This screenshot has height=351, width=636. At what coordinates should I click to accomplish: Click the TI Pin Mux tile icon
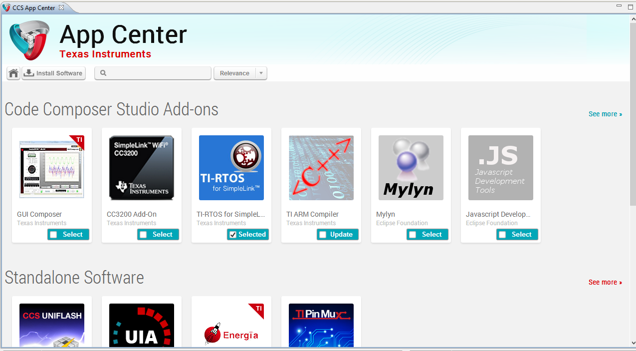click(x=321, y=327)
